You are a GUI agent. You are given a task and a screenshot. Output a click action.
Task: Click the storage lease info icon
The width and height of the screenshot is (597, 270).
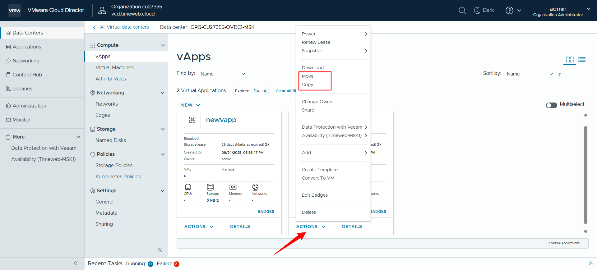coord(267,144)
